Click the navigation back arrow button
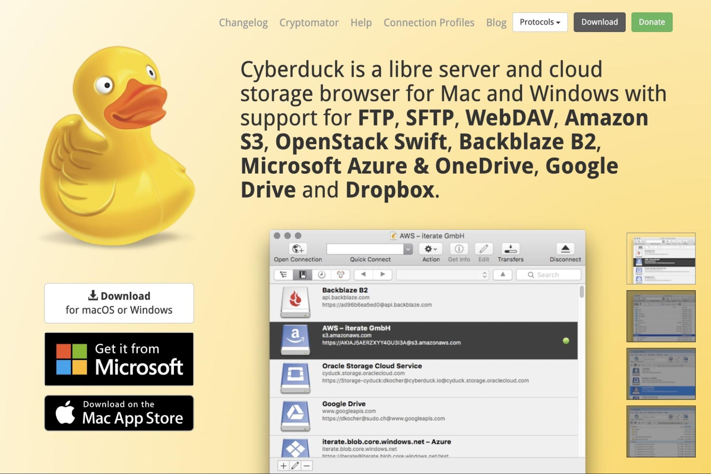The image size is (711, 474). tap(362, 275)
